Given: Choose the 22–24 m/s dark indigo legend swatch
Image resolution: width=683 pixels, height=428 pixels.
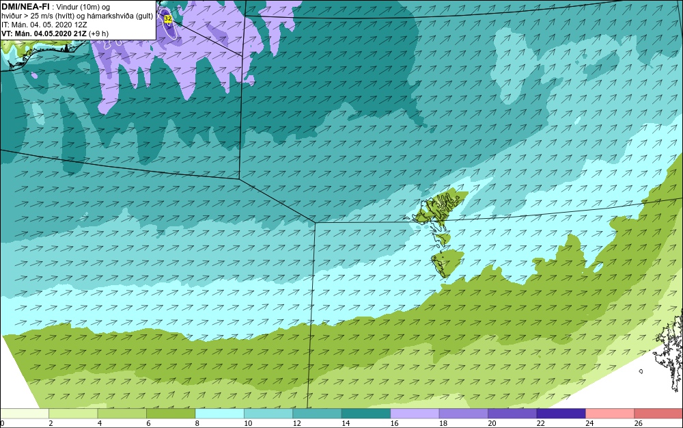Looking at the screenshot, I should pyautogui.click(x=561, y=414).
